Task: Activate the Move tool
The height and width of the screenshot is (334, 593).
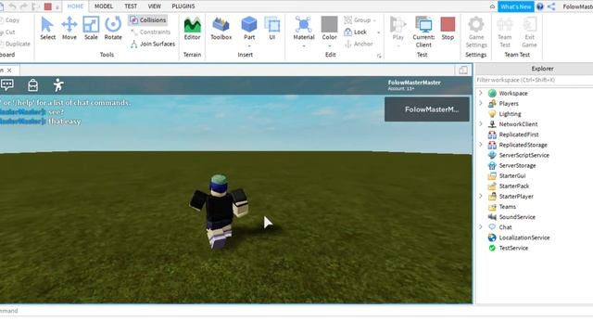Action: click(x=69, y=29)
